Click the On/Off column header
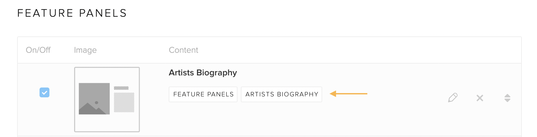This screenshot has width=537, height=137. coord(38,50)
